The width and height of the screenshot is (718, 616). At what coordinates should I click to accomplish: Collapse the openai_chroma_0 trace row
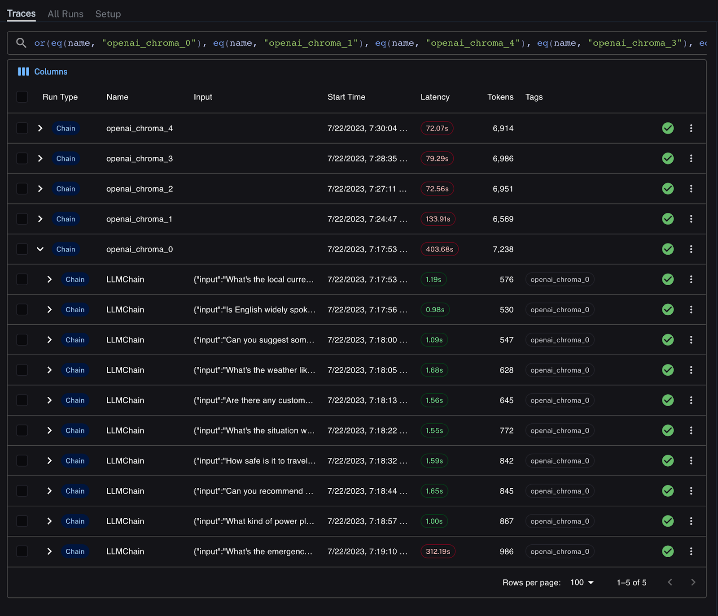(40, 249)
